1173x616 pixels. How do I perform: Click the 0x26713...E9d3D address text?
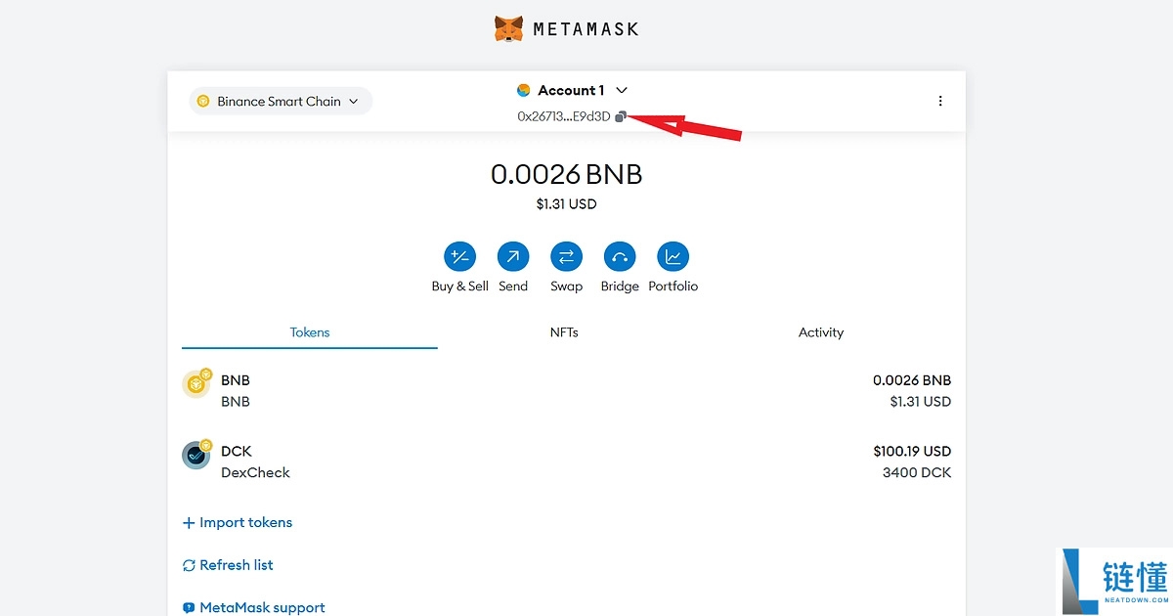(564, 116)
